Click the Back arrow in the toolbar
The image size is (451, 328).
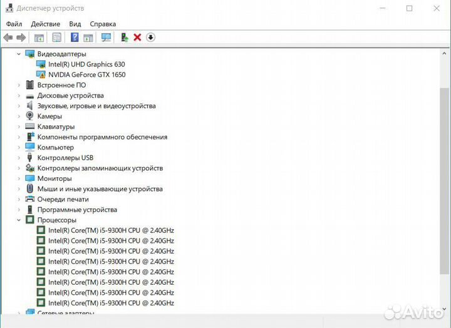[x=8, y=38]
